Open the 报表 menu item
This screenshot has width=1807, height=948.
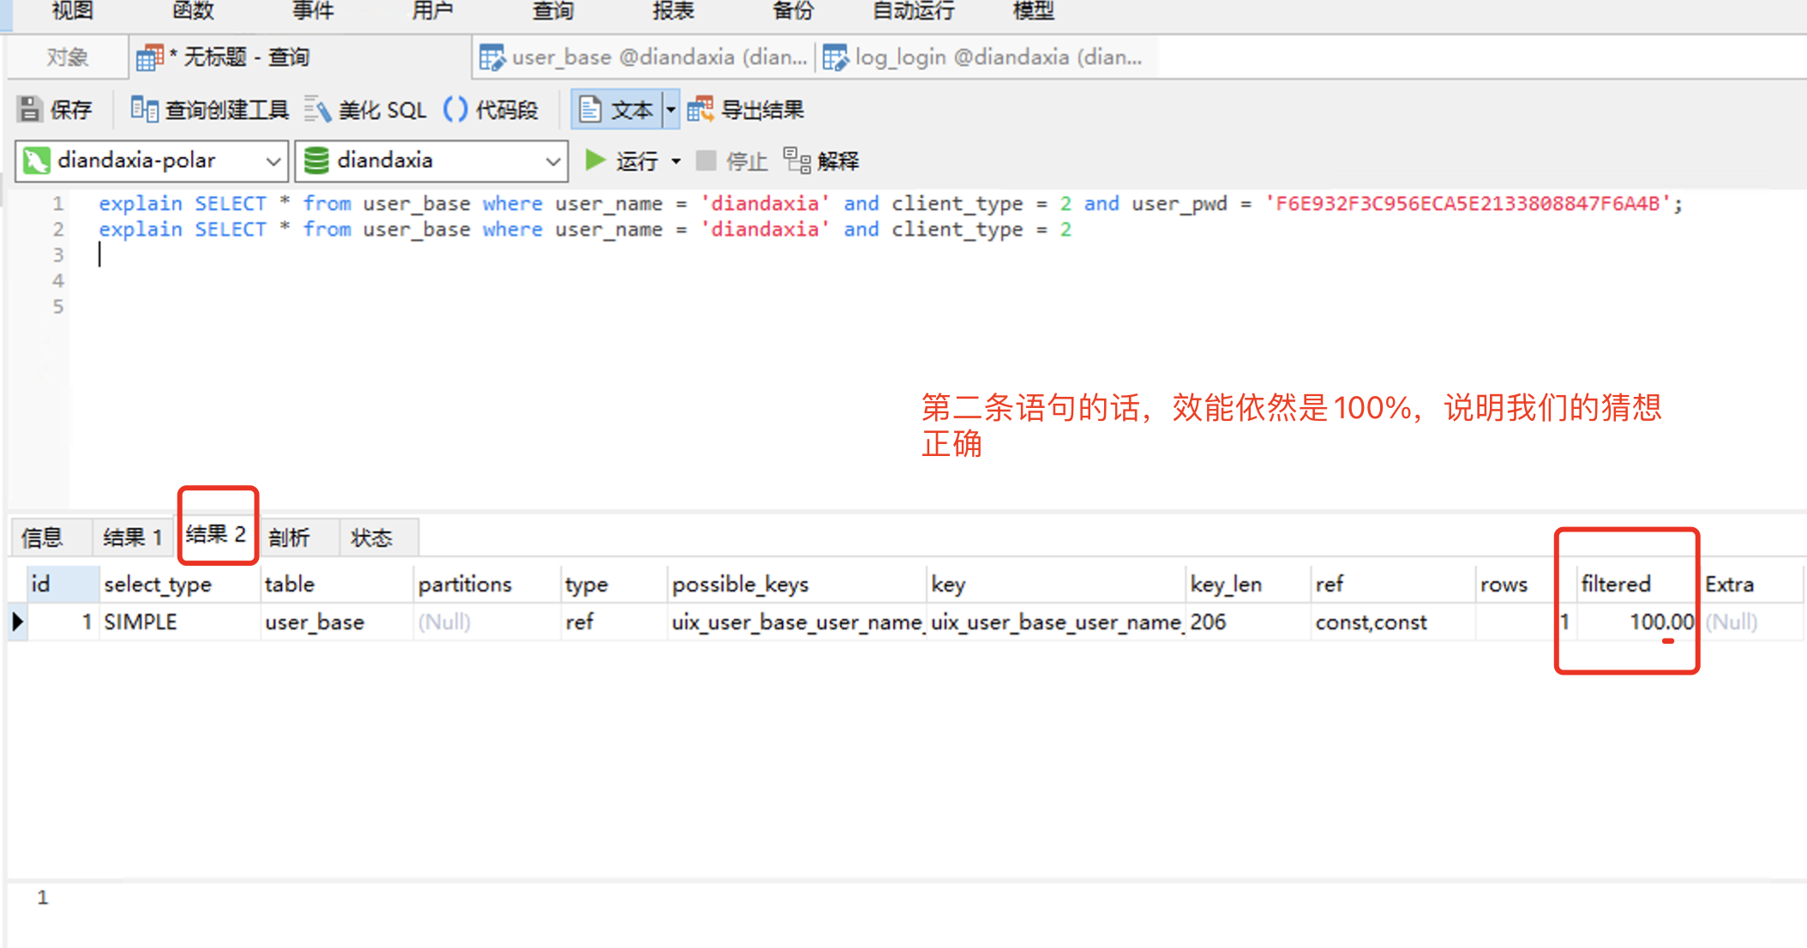[673, 11]
